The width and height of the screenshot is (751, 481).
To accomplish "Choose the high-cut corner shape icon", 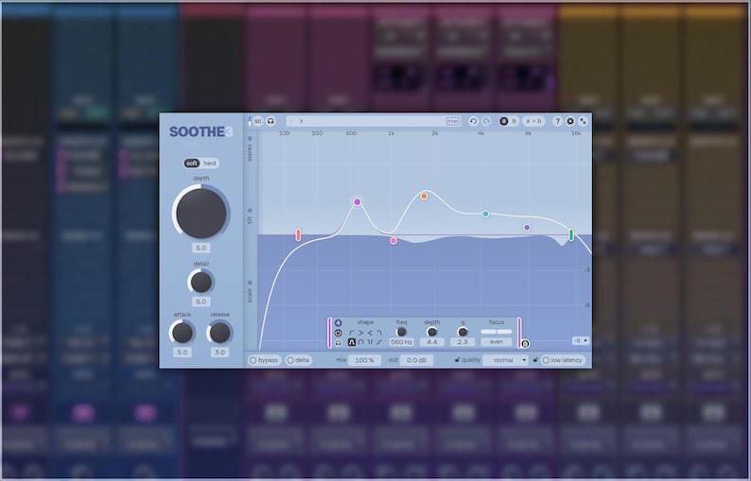I will 379,333.
